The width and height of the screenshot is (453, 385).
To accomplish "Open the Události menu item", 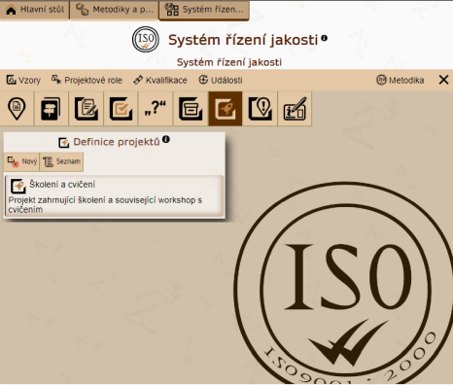I will pyautogui.click(x=221, y=80).
